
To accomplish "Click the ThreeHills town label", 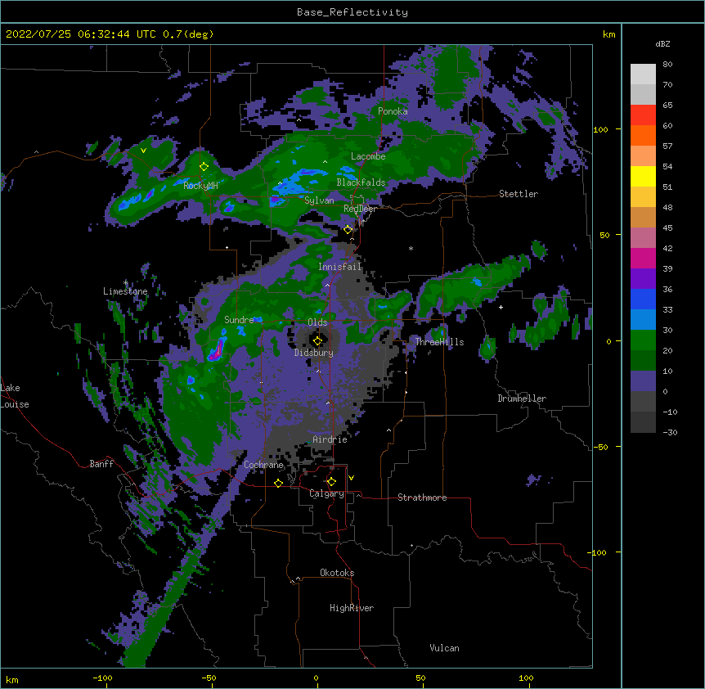I will point(439,342).
